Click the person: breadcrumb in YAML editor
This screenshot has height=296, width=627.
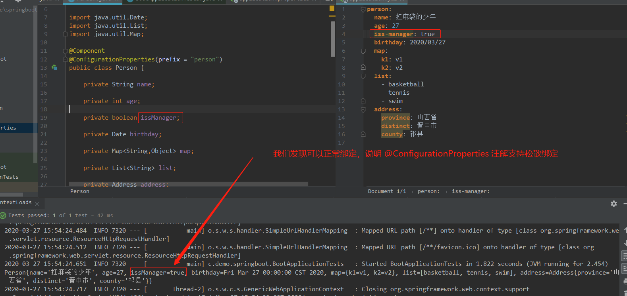click(x=428, y=191)
